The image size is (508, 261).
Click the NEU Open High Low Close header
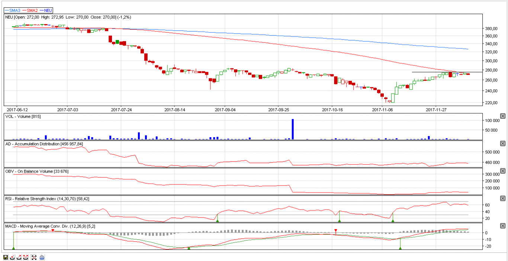tap(68, 17)
